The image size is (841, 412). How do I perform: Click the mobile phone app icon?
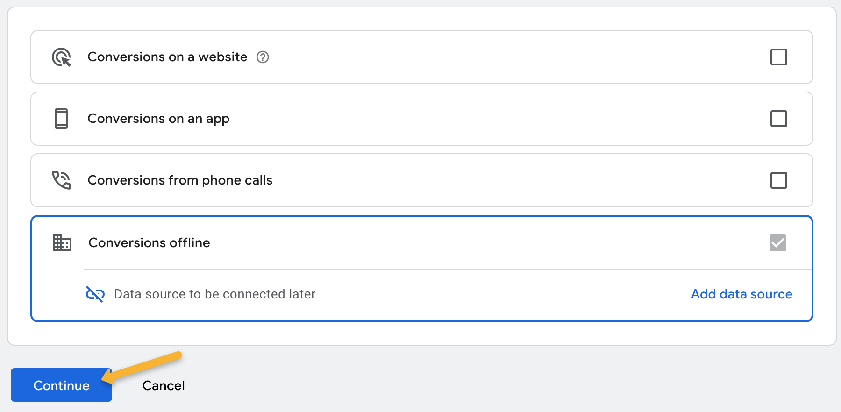click(x=61, y=119)
